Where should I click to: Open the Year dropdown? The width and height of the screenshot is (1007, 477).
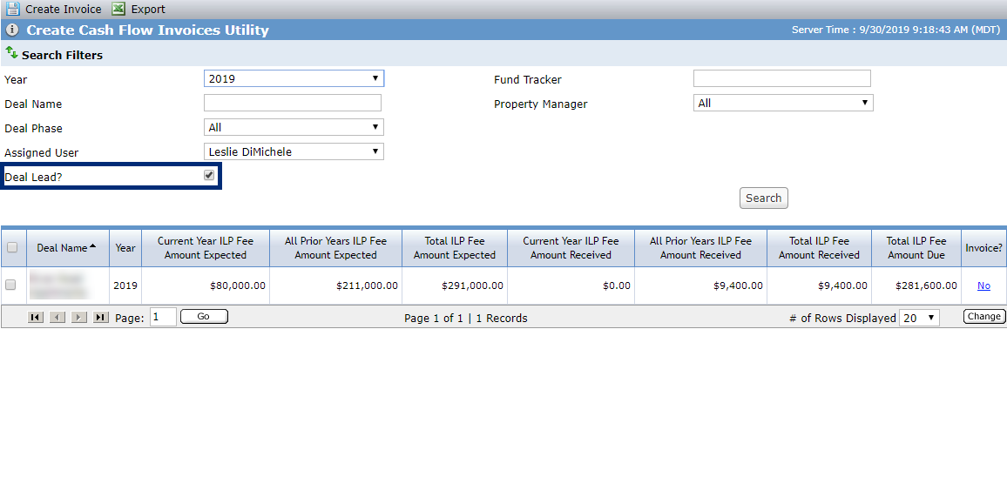tap(294, 79)
